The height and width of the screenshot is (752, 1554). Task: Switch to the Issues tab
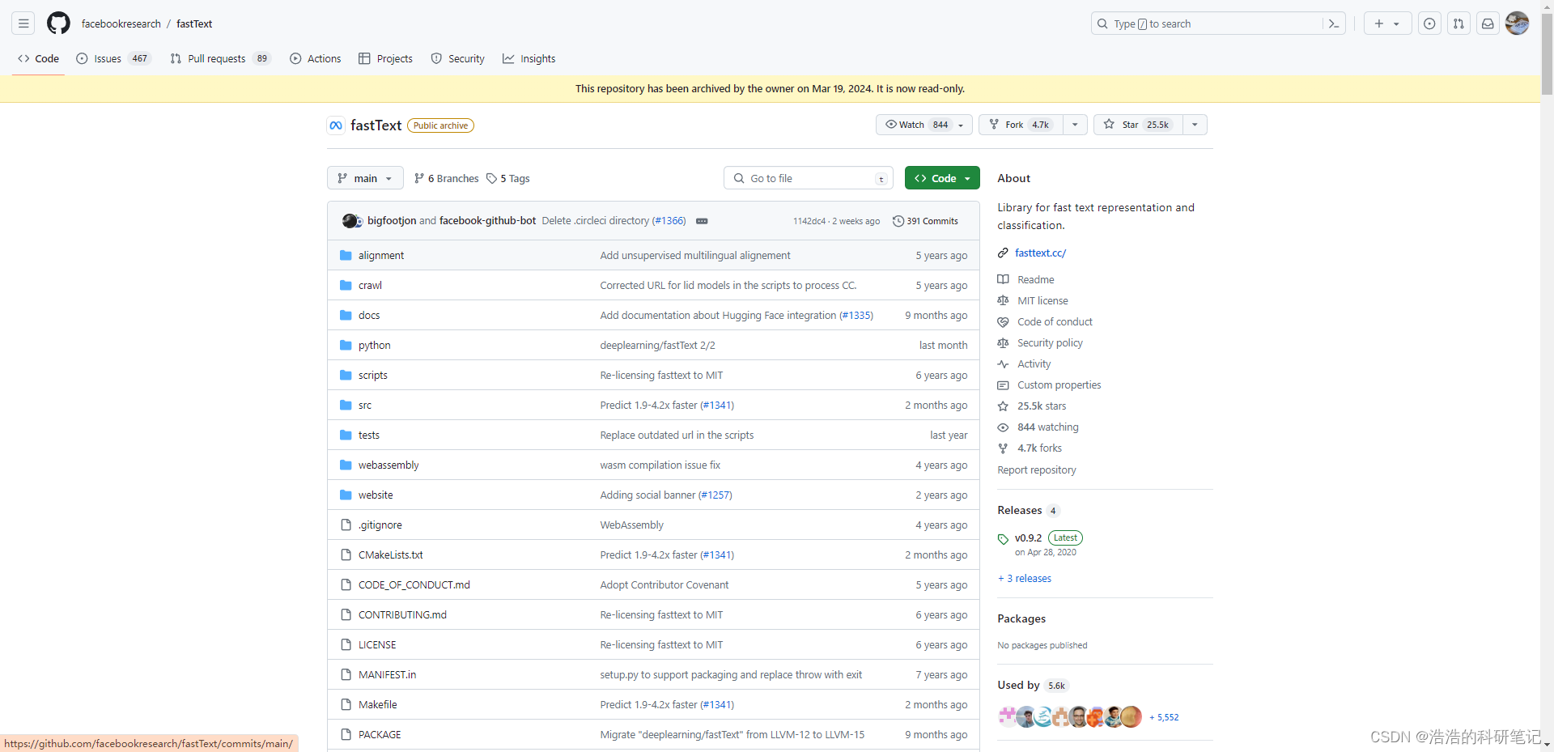[x=113, y=58]
